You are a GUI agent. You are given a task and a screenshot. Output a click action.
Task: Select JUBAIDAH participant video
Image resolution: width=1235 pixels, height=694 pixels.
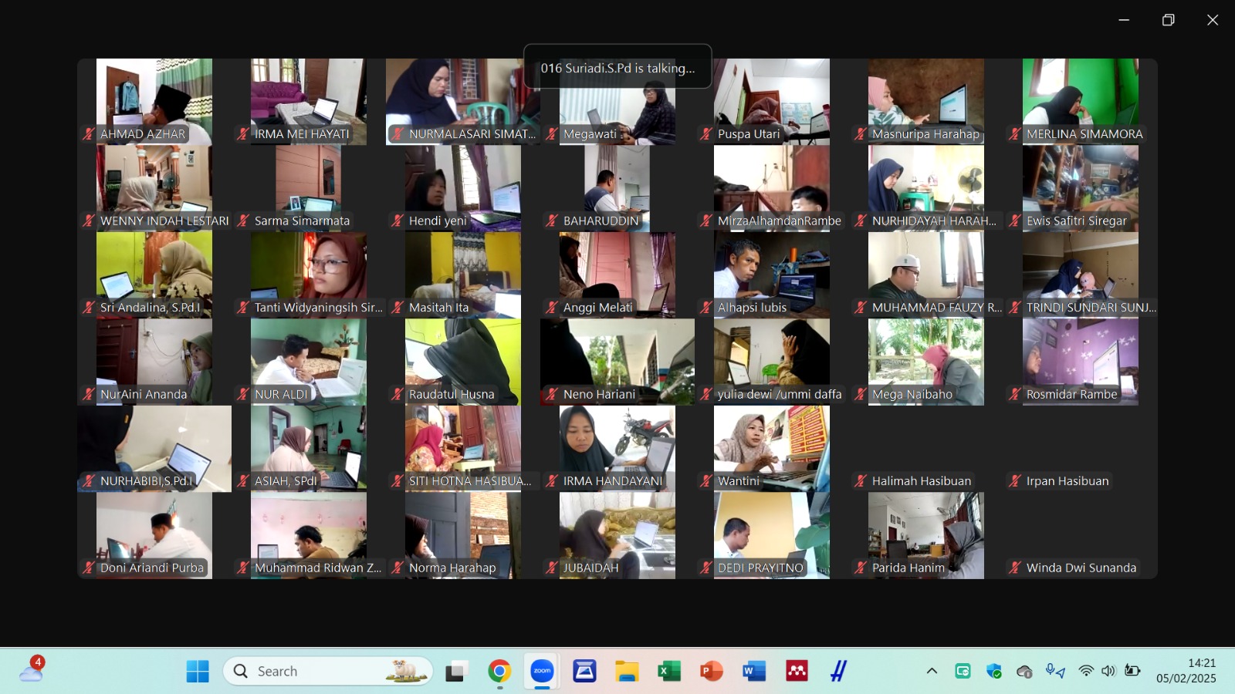click(617, 535)
